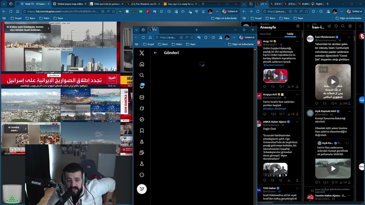Image resolution: width=365 pixels, height=205 pixels.
Task: Open Anasayfa column settings gear
Action: point(298,26)
